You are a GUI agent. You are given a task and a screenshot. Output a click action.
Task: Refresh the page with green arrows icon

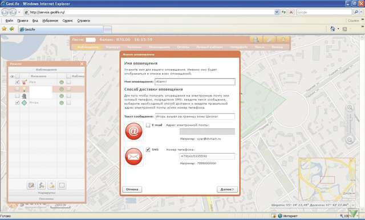click(x=283, y=12)
